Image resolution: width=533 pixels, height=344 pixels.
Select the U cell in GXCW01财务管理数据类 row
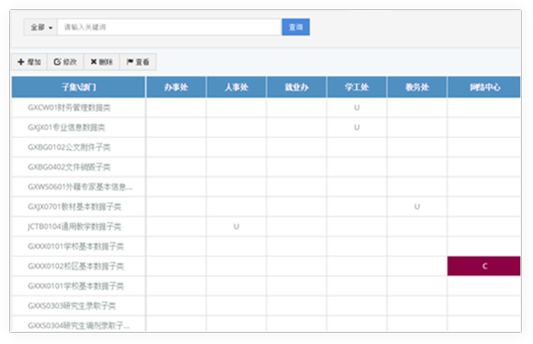pos(357,108)
